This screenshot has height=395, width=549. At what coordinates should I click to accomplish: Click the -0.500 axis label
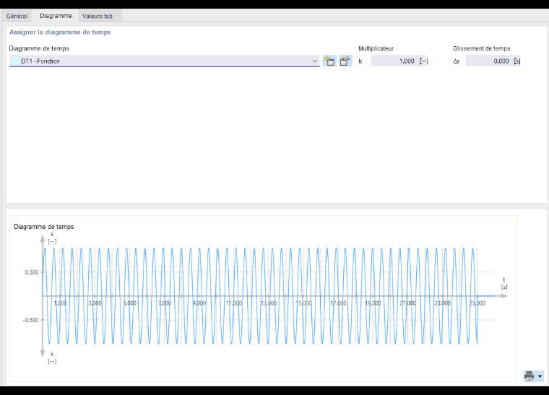pos(30,320)
